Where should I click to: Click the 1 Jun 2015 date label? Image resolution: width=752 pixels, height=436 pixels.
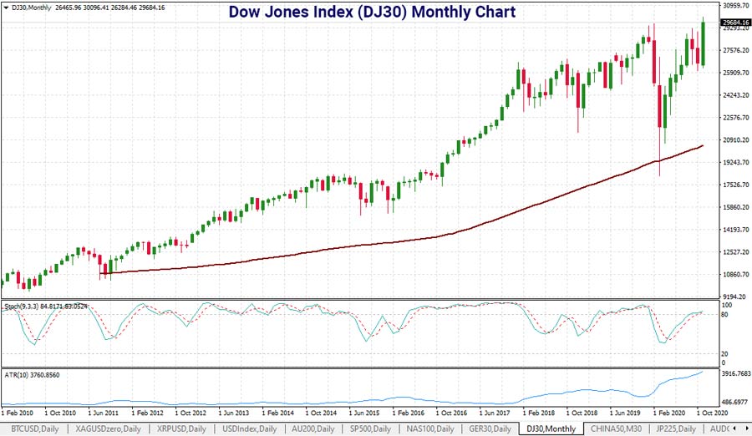[x=364, y=413]
